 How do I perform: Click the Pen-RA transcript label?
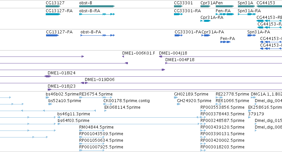click(223, 11)
